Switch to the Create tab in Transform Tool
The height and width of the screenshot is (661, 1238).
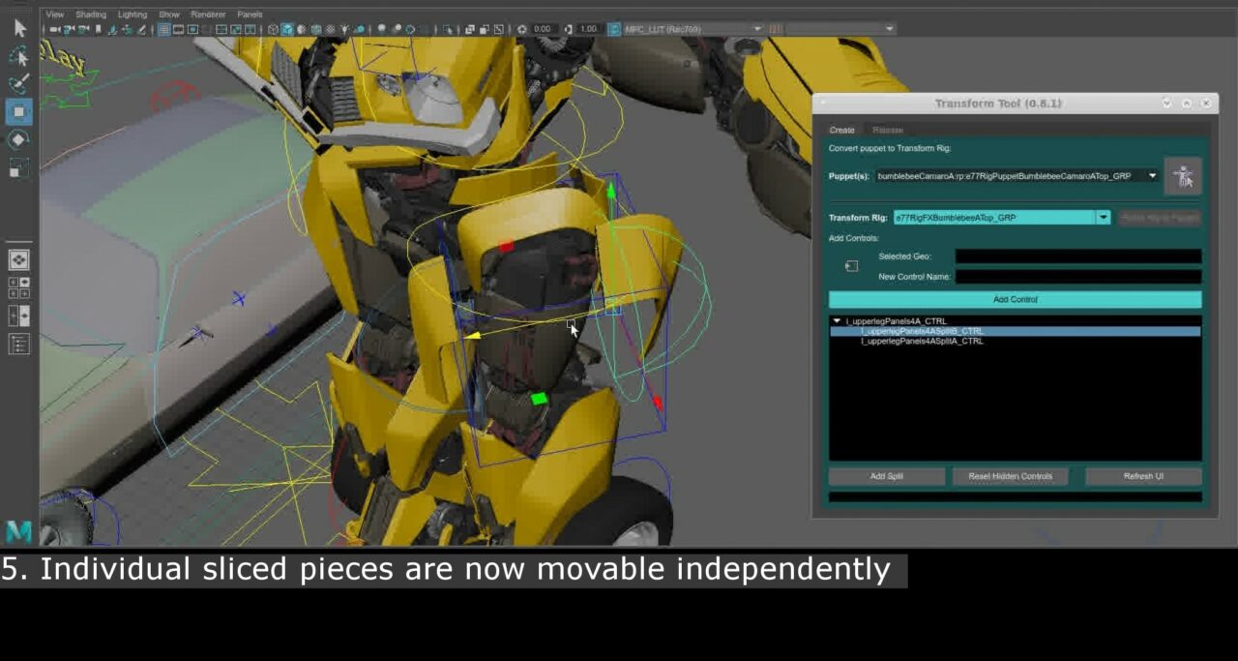pyautogui.click(x=842, y=130)
